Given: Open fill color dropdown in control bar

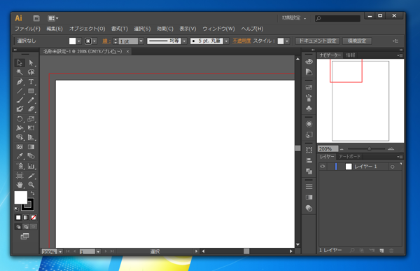Looking at the screenshot, I should (x=78, y=41).
